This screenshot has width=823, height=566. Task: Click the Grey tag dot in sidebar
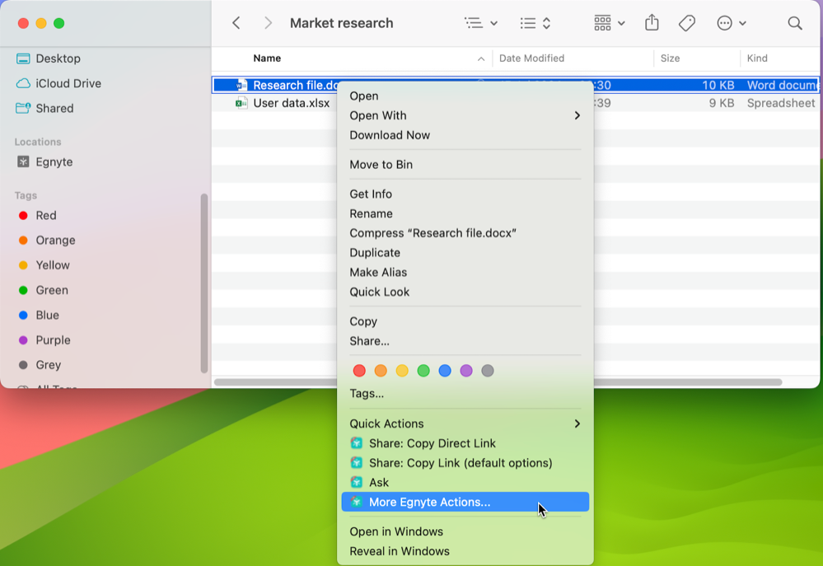23,365
